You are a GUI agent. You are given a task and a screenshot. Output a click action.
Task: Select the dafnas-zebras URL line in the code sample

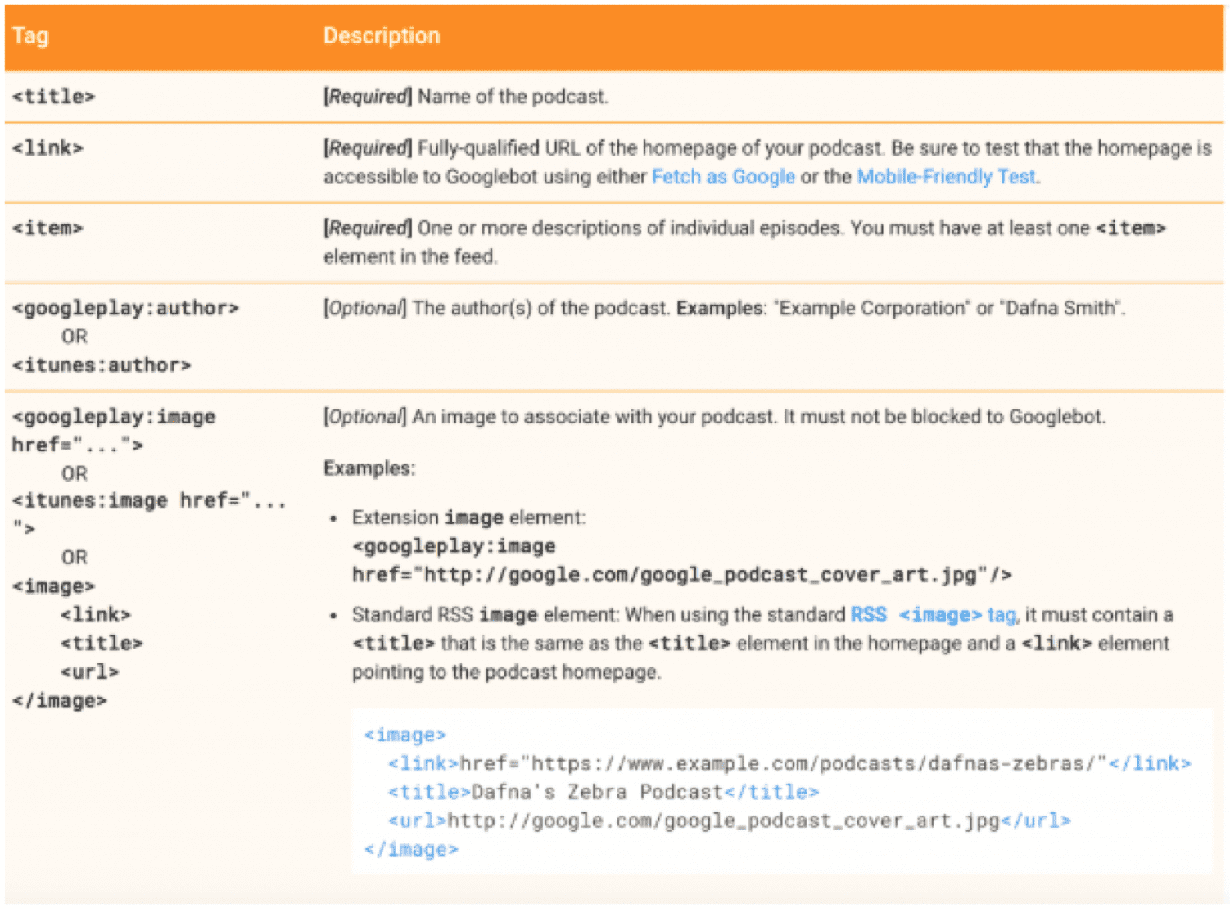pos(789,764)
